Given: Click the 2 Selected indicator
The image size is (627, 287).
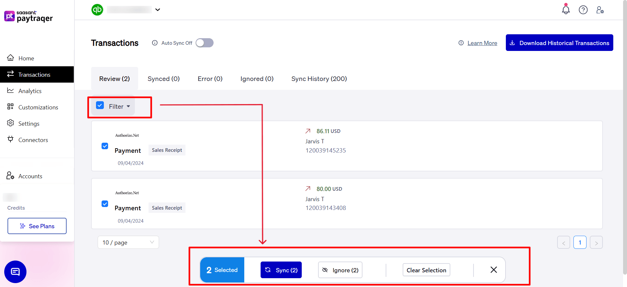Looking at the screenshot, I should tap(222, 270).
